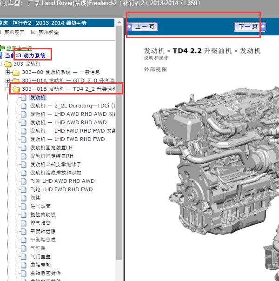Click the 303 发动机 folder icon
Viewport: 279px width, 281px height.
point(8,64)
